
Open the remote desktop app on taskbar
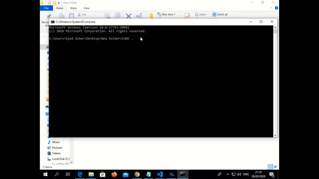171,175
